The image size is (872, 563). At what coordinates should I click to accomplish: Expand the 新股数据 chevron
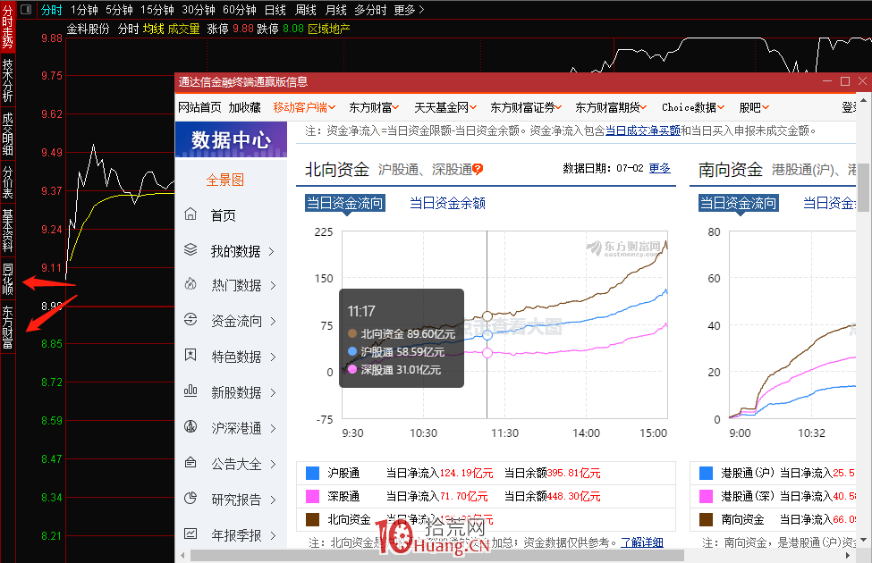(273, 393)
